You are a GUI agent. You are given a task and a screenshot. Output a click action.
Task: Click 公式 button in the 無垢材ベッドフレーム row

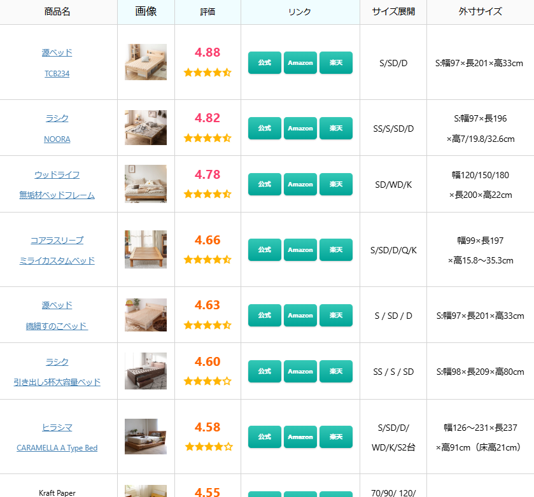pyautogui.click(x=265, y=184)
